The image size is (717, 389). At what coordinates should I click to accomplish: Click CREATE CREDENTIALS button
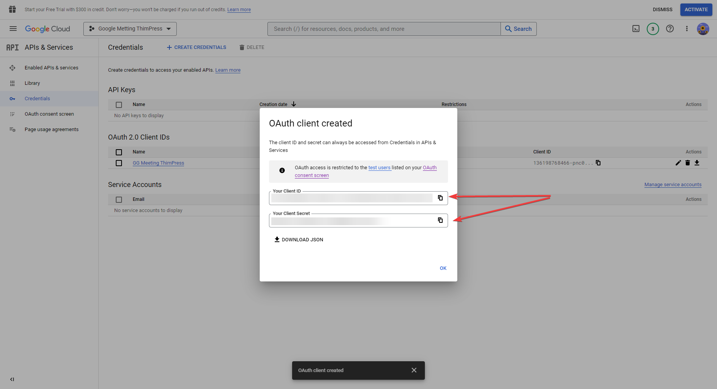pos(196,47)
